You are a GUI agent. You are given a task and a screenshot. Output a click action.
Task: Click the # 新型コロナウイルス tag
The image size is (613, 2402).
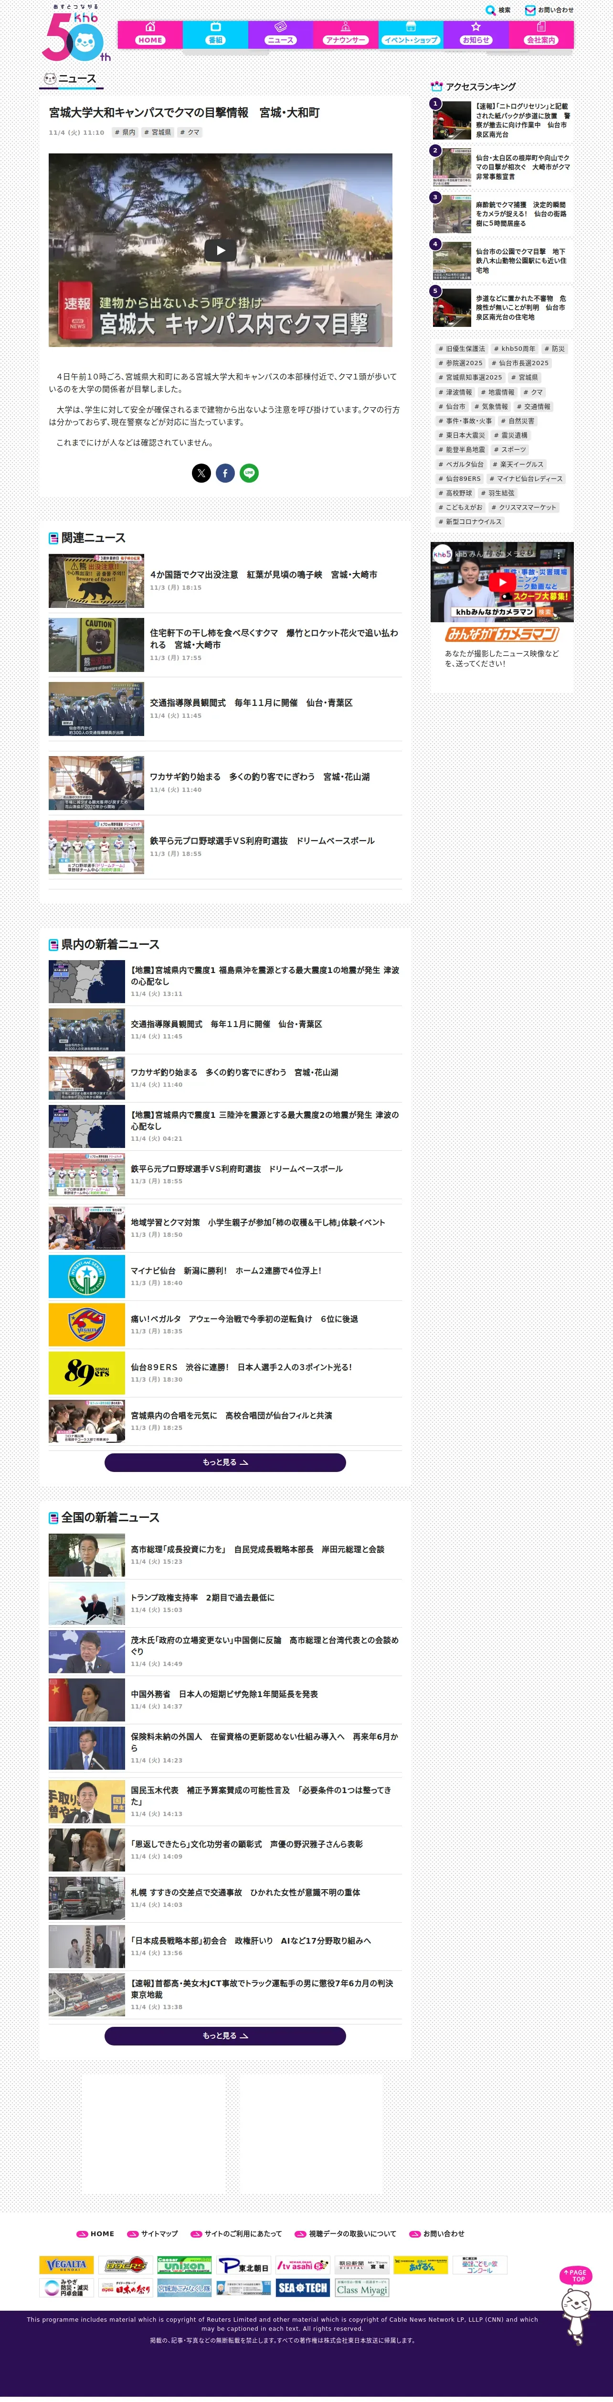point(470,522)
